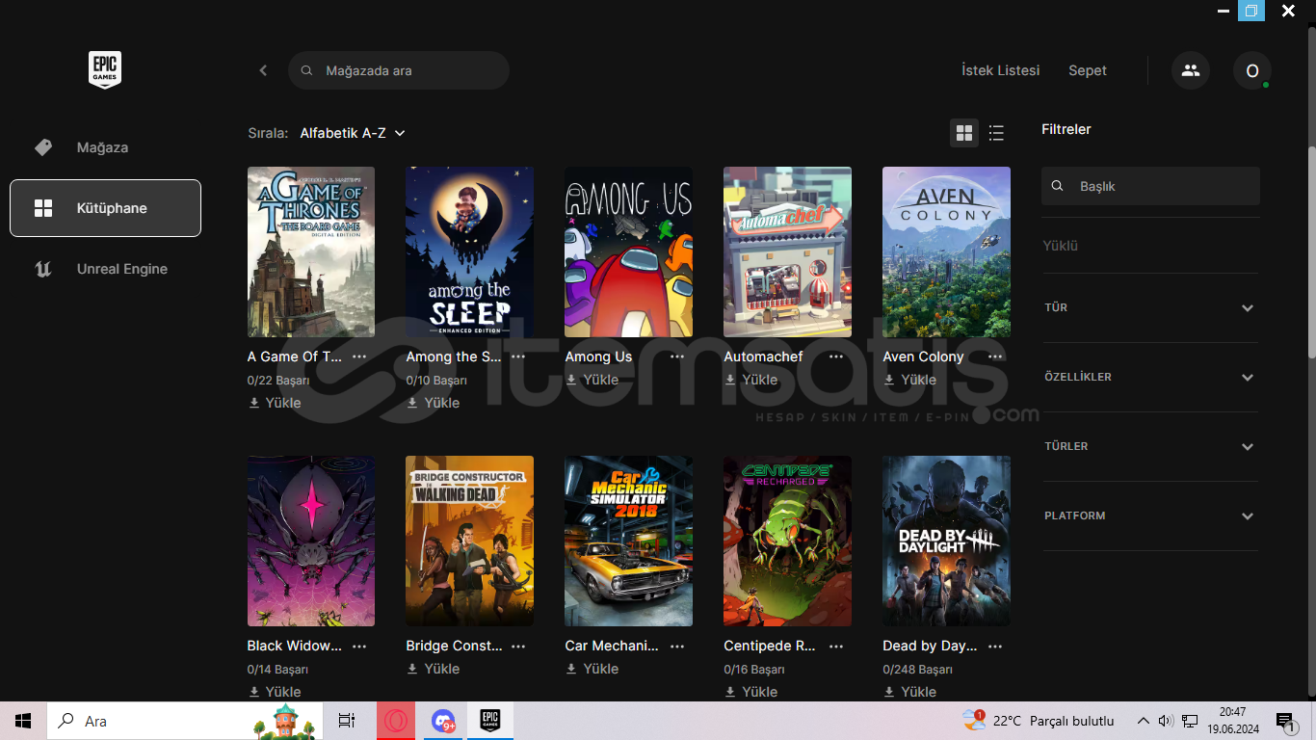Image resolution: width=1316 pixels, height=740 pixels.
Task: Open the Automachef cover thumbnail
Action: click(x=788, y=252)
